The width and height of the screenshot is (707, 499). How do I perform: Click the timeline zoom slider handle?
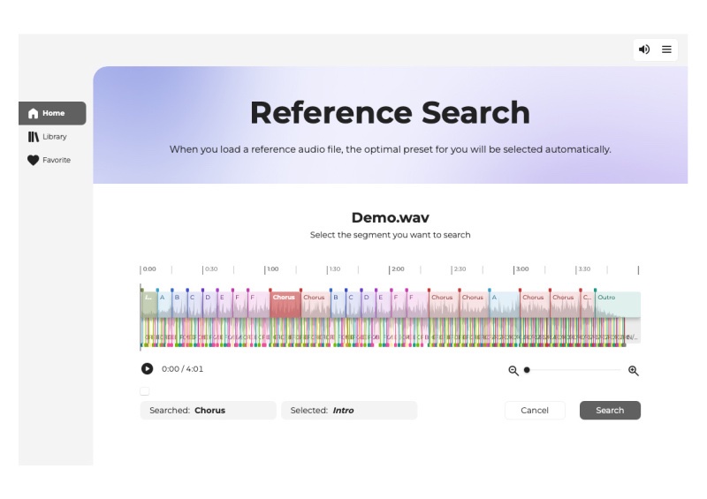[x=527, y=370]
